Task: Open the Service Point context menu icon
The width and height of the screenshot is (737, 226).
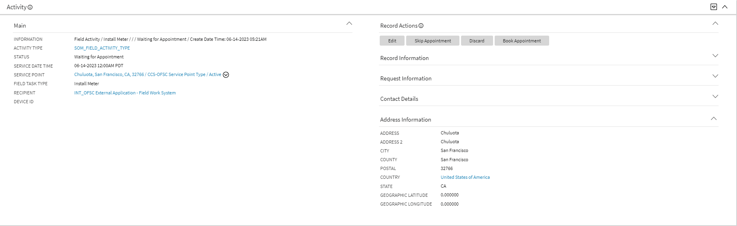Action: 226,75
